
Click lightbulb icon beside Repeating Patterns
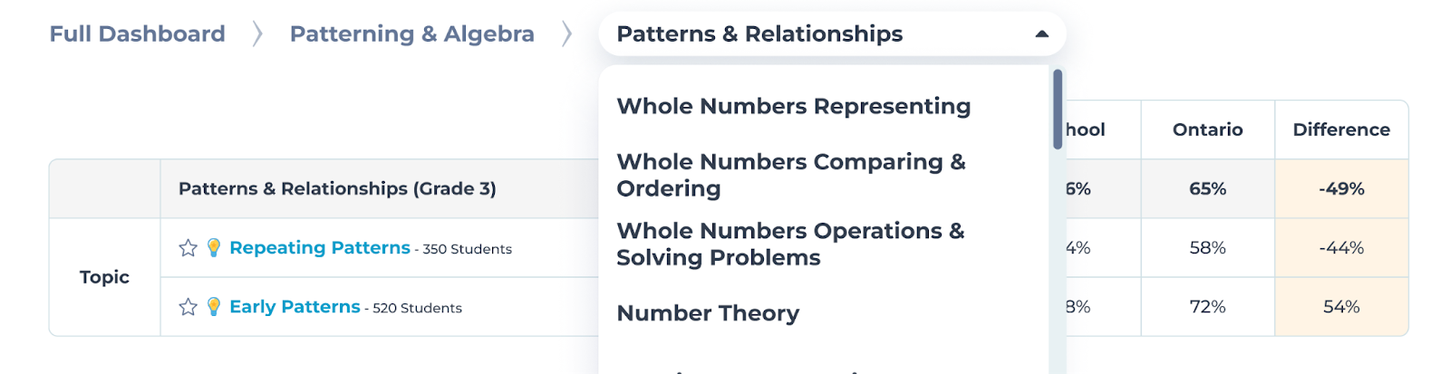pyautogui.click(x=214, y=248)
